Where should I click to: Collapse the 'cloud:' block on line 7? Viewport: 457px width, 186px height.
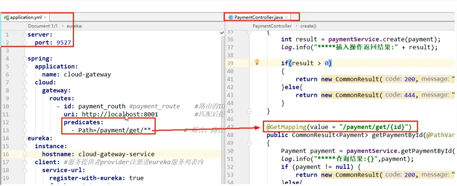point(25,83)
